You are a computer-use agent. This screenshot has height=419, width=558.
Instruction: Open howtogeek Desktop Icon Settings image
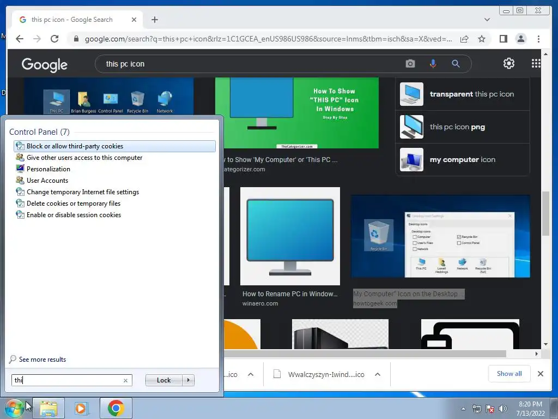440,236
